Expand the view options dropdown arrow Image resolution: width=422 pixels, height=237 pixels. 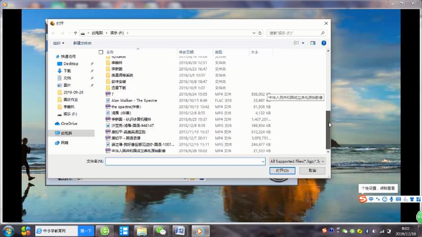[x=303, y=43]
